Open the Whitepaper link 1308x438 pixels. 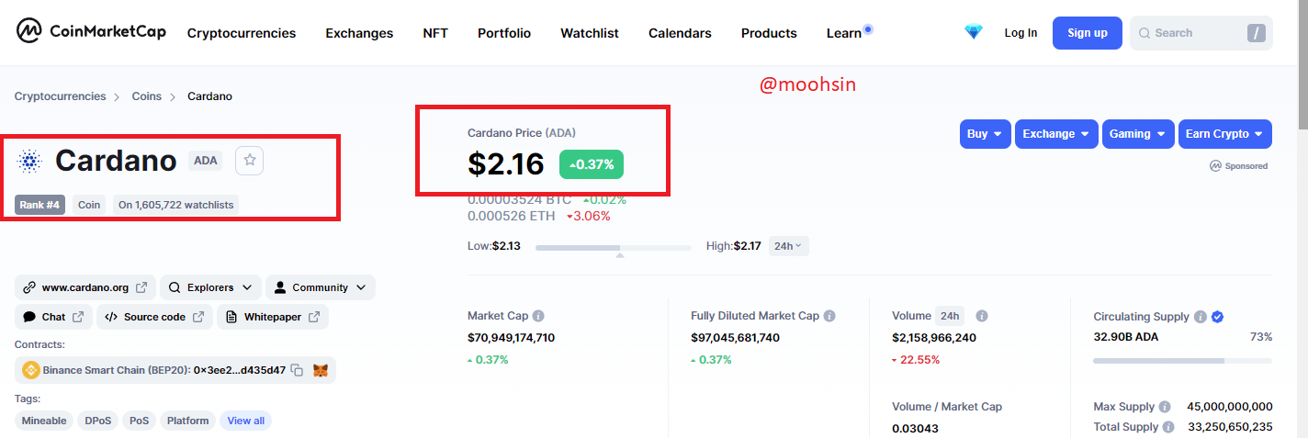[273, 317]
